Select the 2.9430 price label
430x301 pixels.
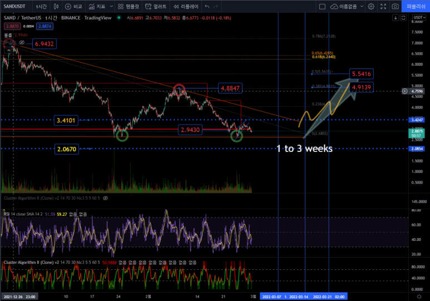coord(190,130)
